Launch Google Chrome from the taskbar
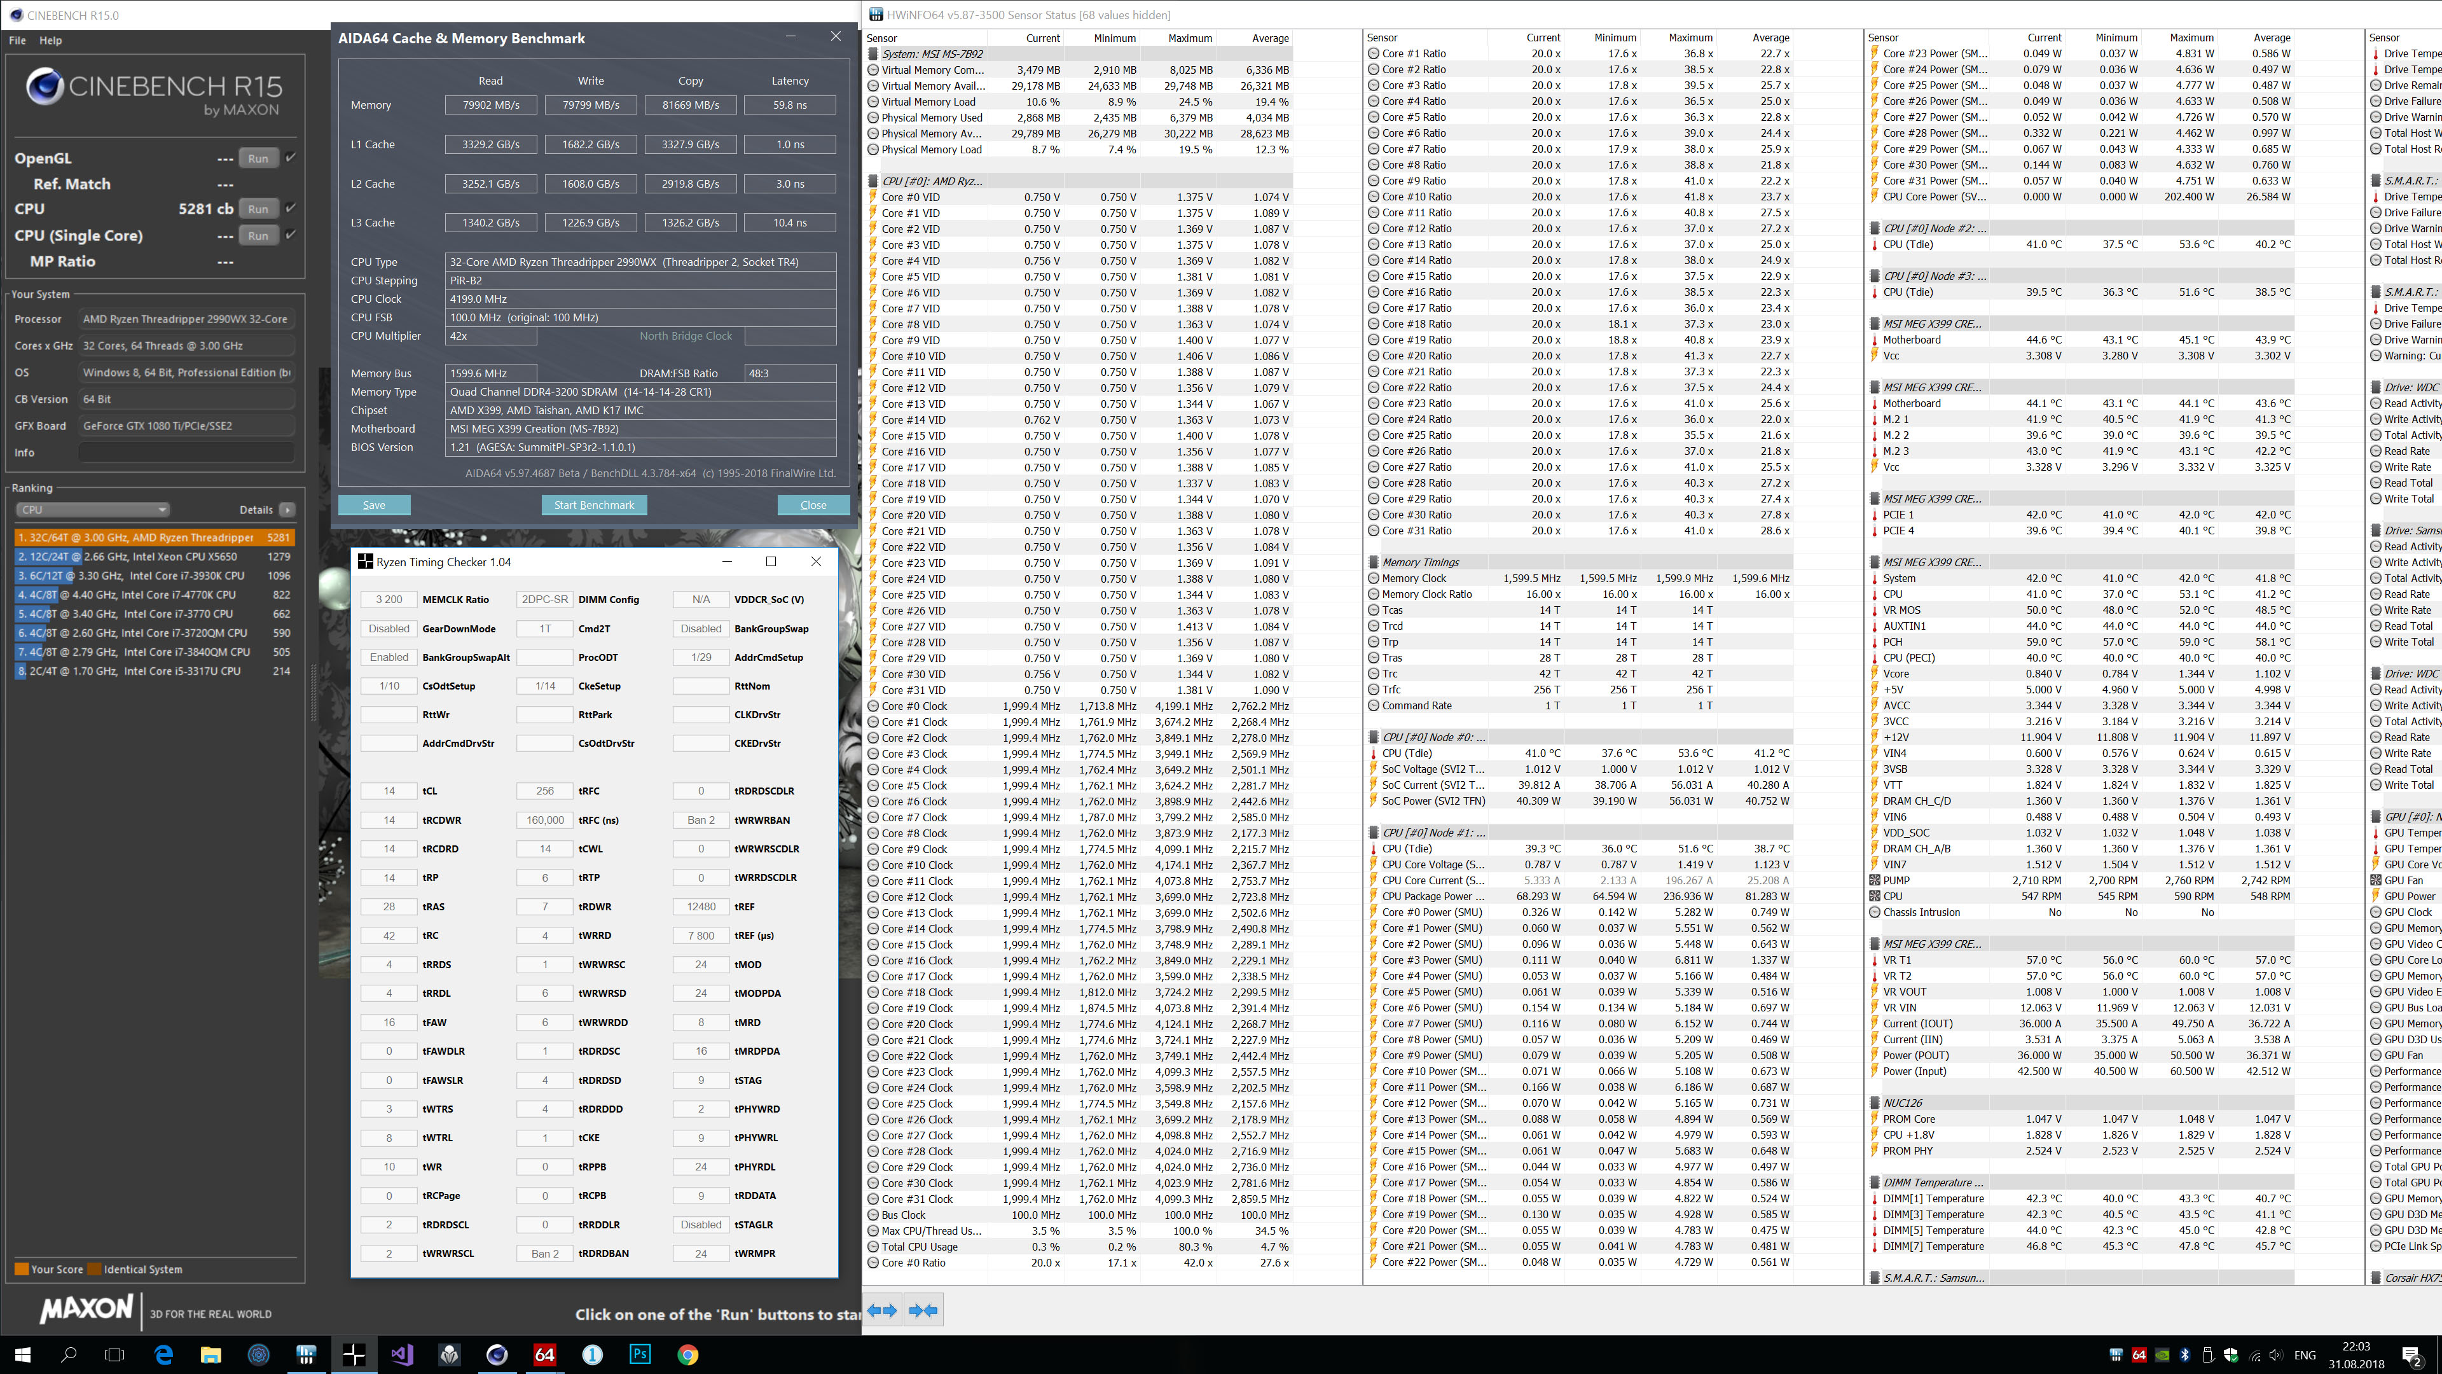Image resolution: width=2442 pixels, height=1374 pixels. tap(687, 1354)
